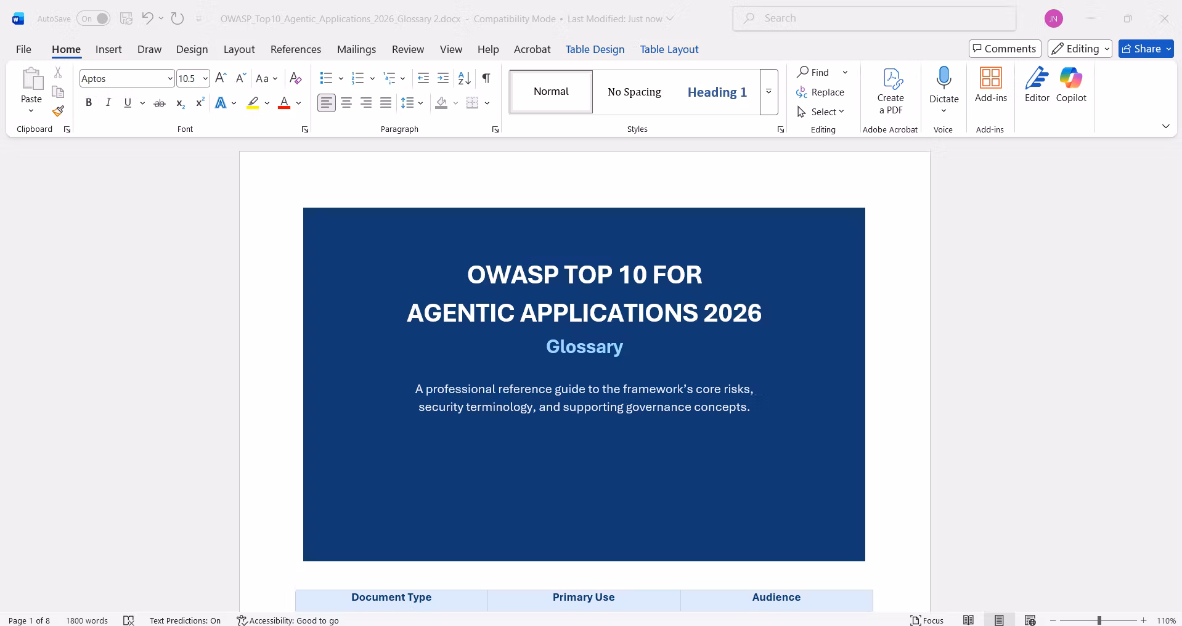This screenshot has height=626, width=1182.
Task: Clear all formatting icon
Action: pyautogui.click(x=296, y=78)
